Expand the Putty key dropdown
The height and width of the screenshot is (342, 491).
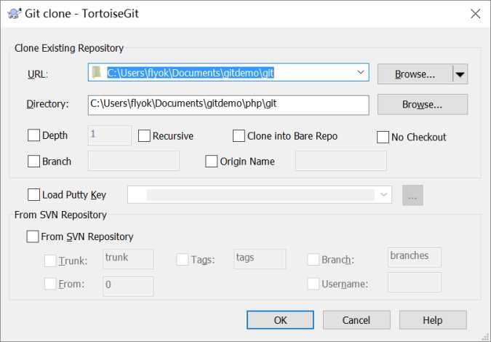coord(383,194)
